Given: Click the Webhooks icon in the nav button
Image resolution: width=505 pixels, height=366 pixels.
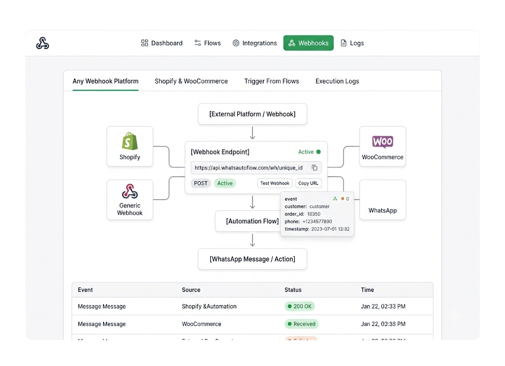Looking at the screenshot, I should pos(292,43).
